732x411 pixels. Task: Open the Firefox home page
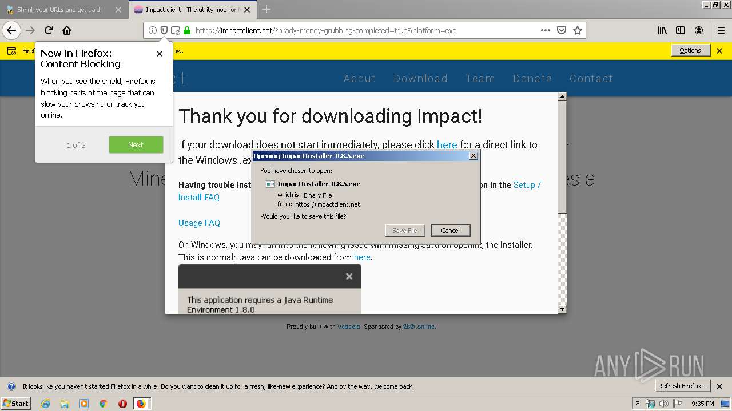pyautogui.click(x=67, y=30)
